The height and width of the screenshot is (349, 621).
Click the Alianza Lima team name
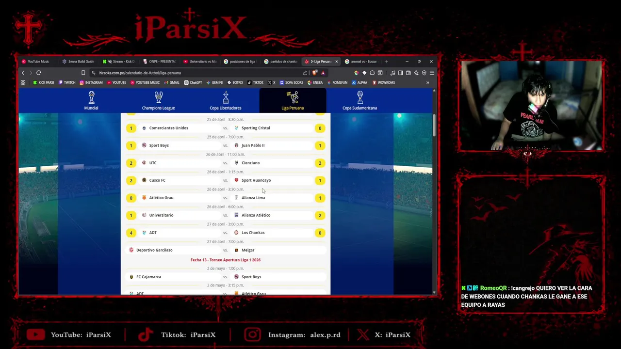(x=253, y=198)
